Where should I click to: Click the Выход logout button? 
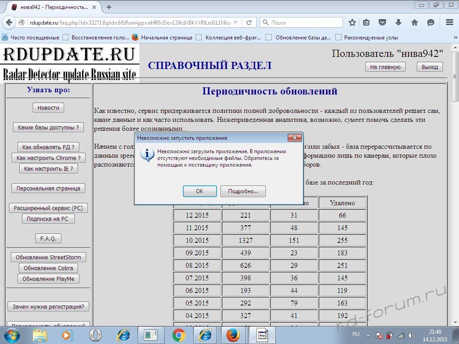(x=430, y=67)
